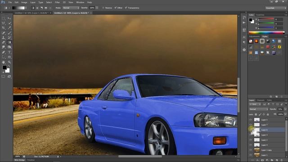
Task: Enable the Reverse checkbox
Action: [103, 8]
